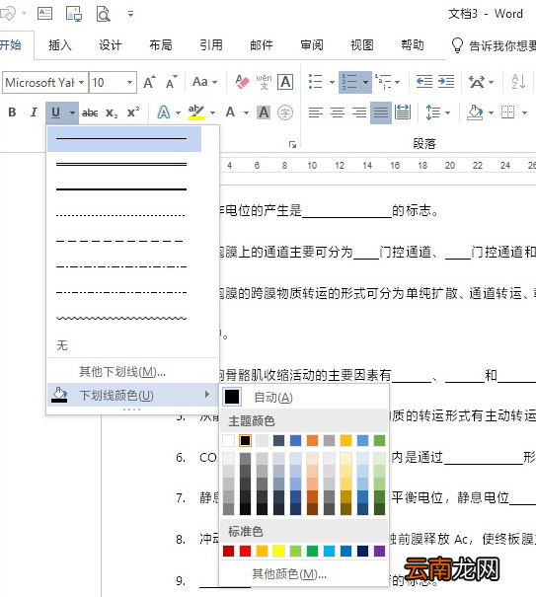Choose 自动(A) underline color
The width and height of the screenshot is (536, 597).
(305, 397)
